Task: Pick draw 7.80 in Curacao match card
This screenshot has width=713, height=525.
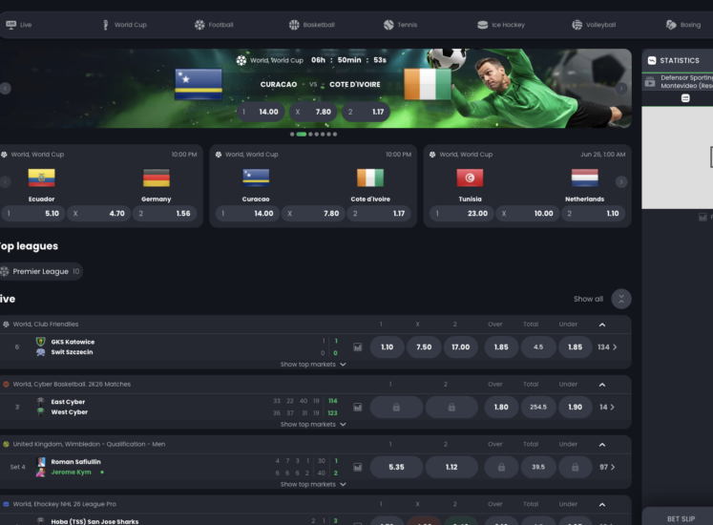Action: click(x=313, y=214)
